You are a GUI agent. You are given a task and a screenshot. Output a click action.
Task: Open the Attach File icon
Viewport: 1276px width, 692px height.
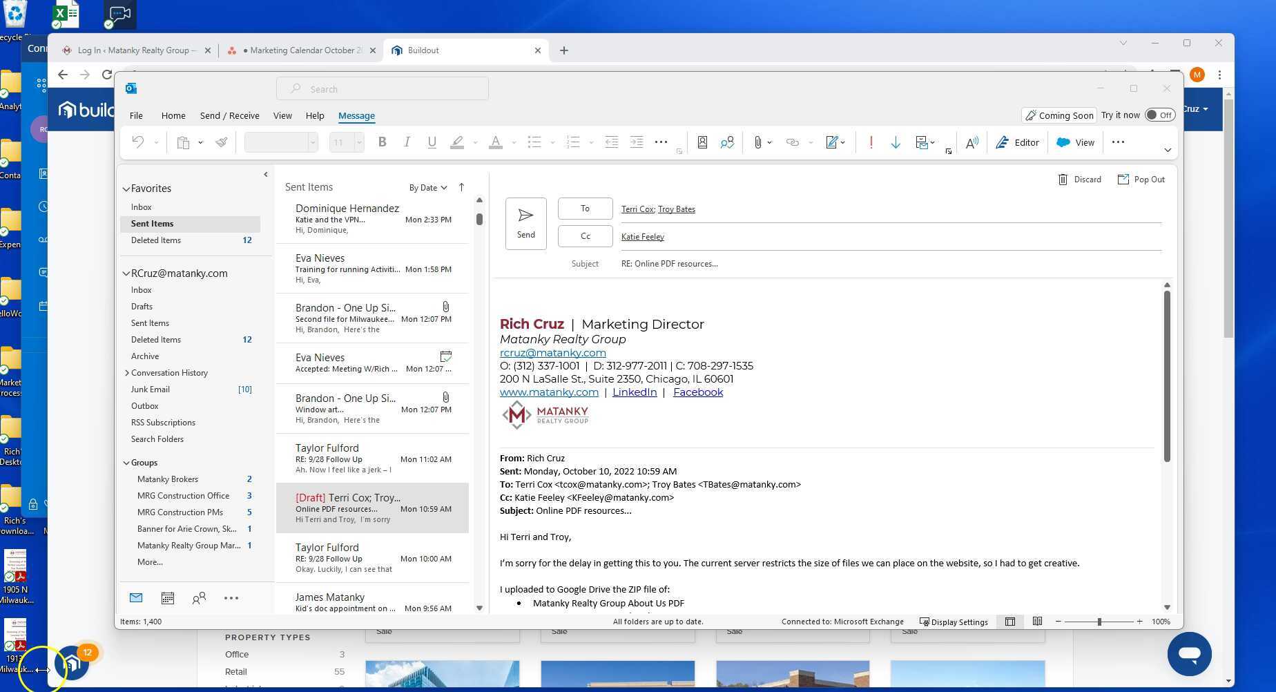(757, 142)
